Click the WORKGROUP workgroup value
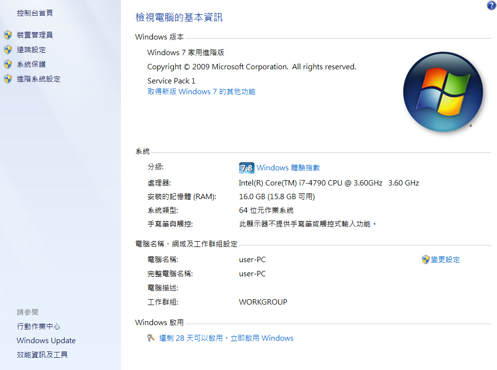This screenshot has width=497, height=370. tap(263, 302)
